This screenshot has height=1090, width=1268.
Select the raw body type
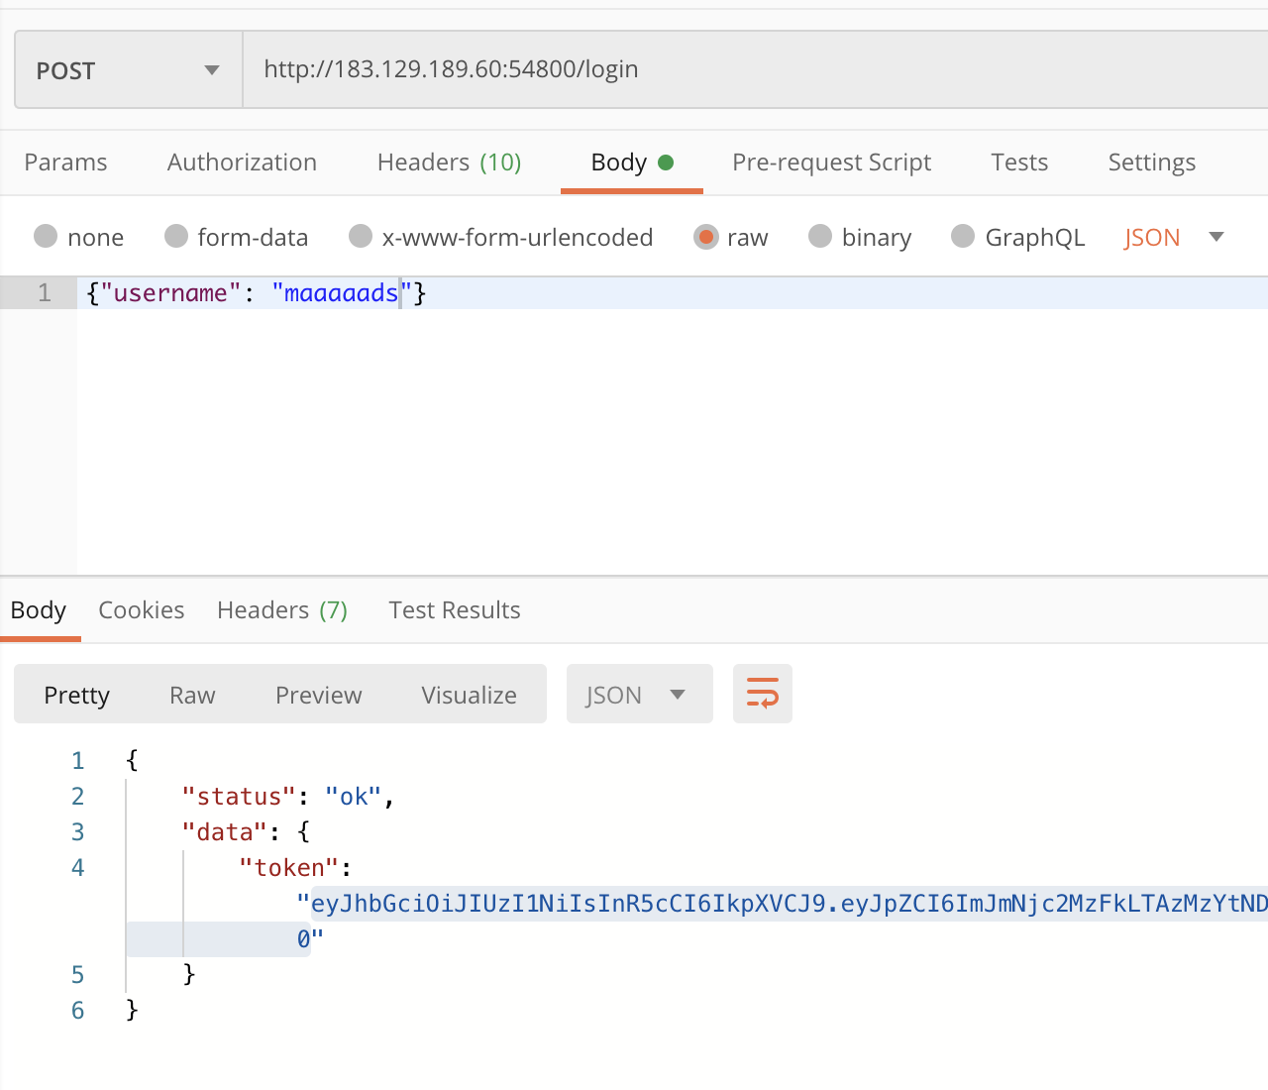coord(731,237)
